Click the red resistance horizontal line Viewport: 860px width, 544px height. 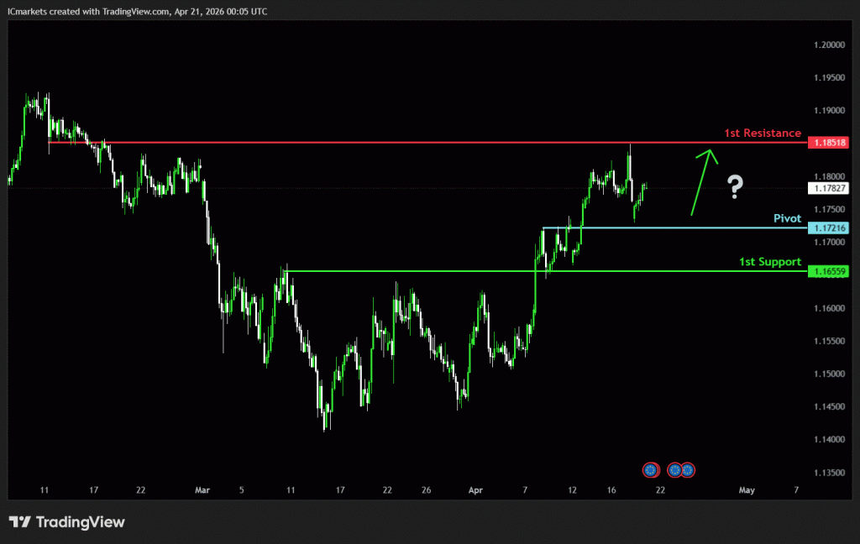click(x=420, y=143)
